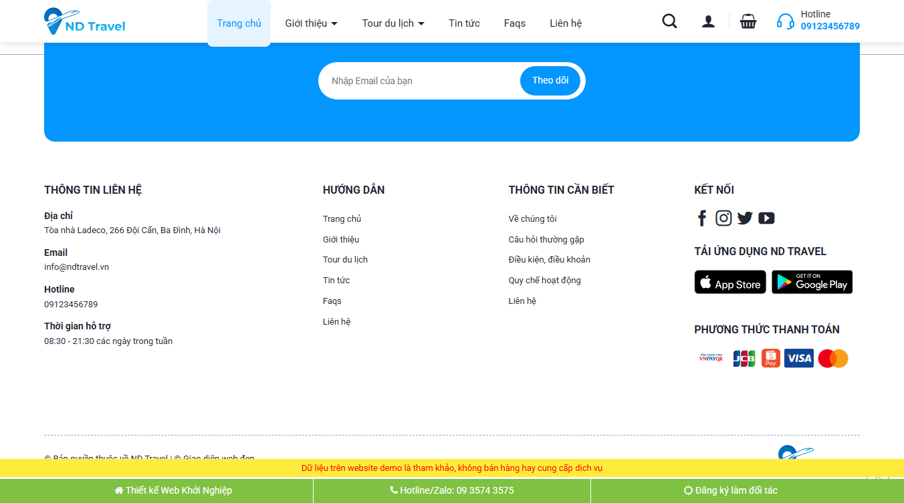Open the search magnifier icon
The width and height of the screenshot is (904, 503).
669,21
